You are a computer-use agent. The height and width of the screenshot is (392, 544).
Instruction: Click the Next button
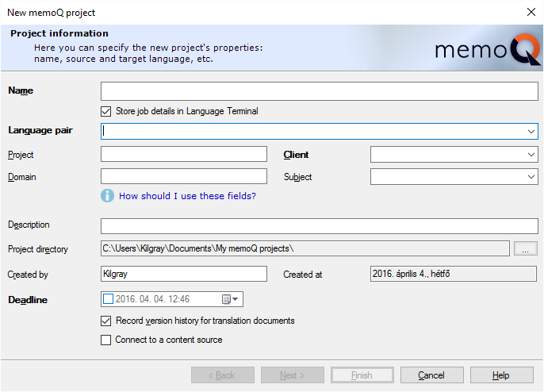(293, 375)
